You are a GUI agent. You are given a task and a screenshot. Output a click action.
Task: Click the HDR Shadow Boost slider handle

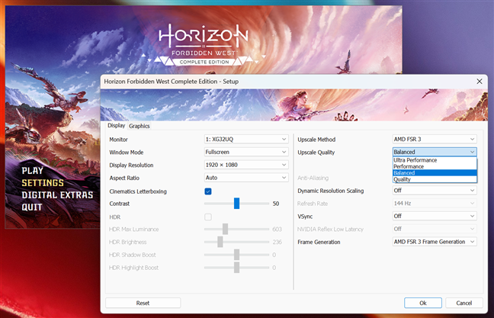coord(236,255)
